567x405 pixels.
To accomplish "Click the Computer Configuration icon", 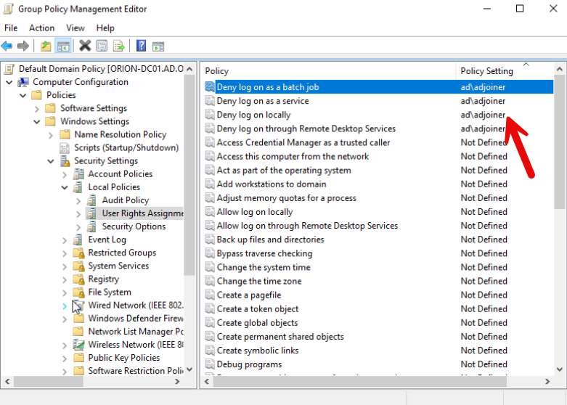I will [x=23, y=82].
